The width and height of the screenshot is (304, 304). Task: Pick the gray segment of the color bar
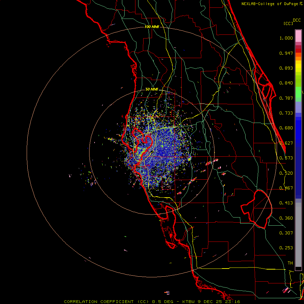298,235
